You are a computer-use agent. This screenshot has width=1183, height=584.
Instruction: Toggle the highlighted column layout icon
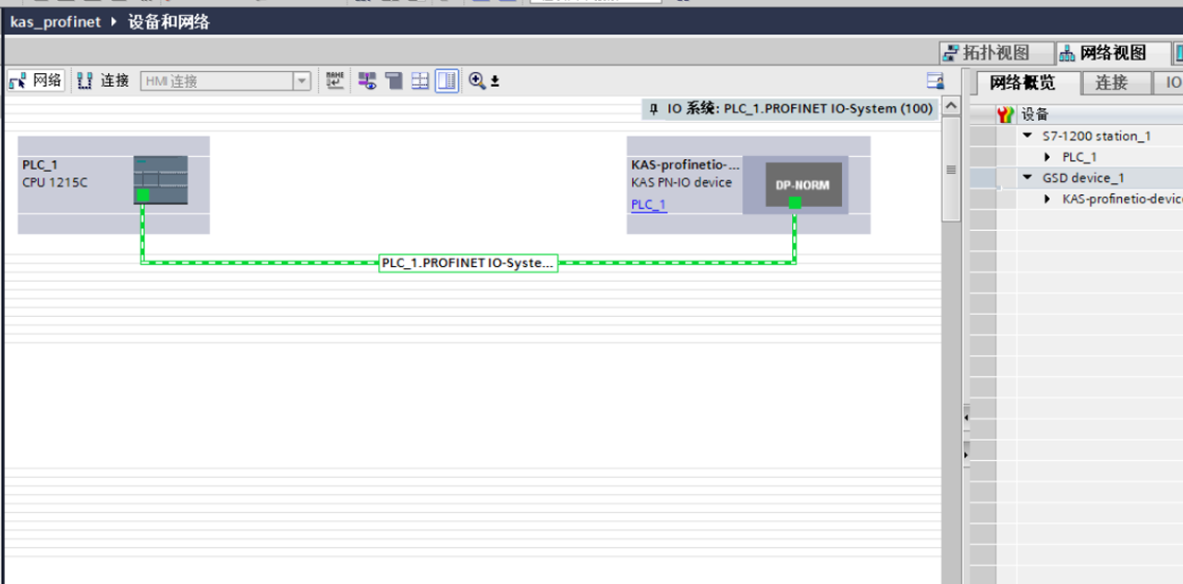pos(446,81)
